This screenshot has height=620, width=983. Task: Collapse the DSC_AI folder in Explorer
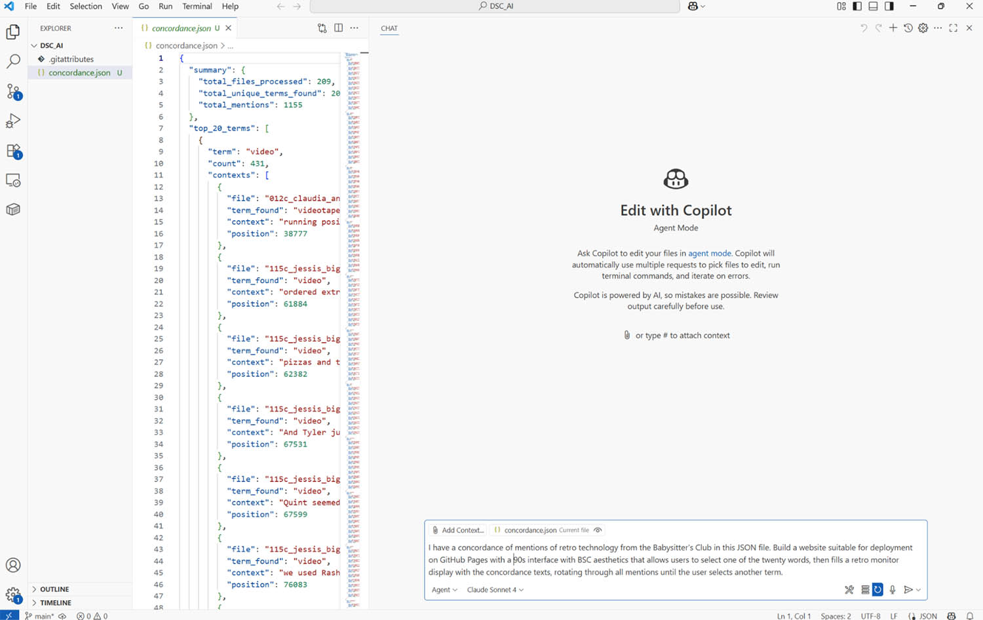34,45
